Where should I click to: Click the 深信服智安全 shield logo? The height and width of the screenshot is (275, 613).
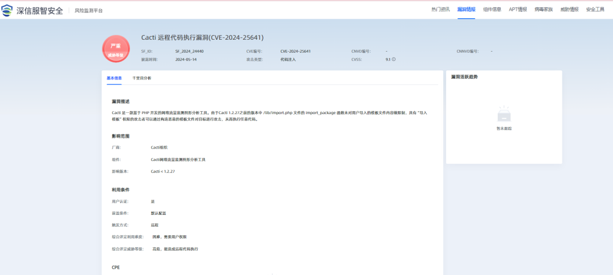[x=7, y=11]
